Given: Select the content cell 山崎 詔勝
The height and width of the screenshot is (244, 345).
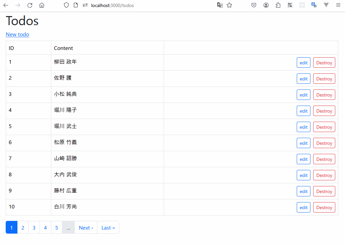Looking at the screenshot, I should coord(107,159).
